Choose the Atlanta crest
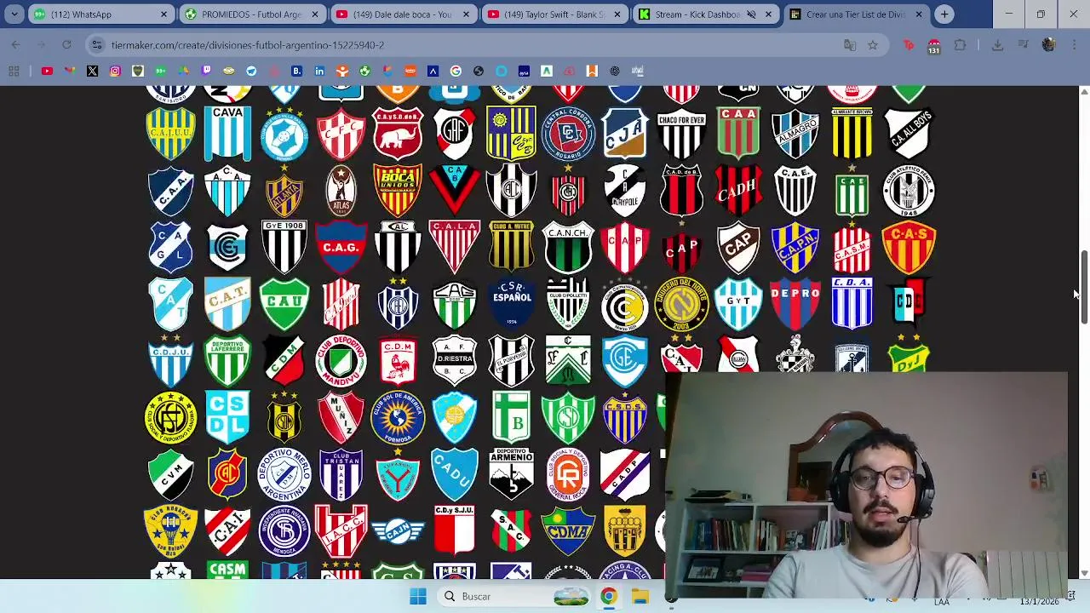1090x613 pixels. pos(284,190)
